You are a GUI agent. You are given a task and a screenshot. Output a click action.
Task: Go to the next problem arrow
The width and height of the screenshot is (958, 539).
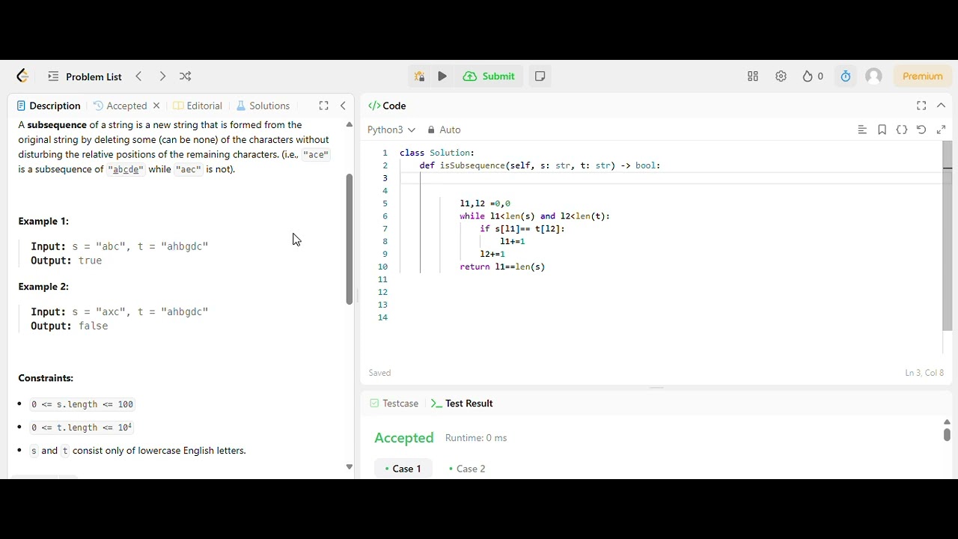click(162, 76)
